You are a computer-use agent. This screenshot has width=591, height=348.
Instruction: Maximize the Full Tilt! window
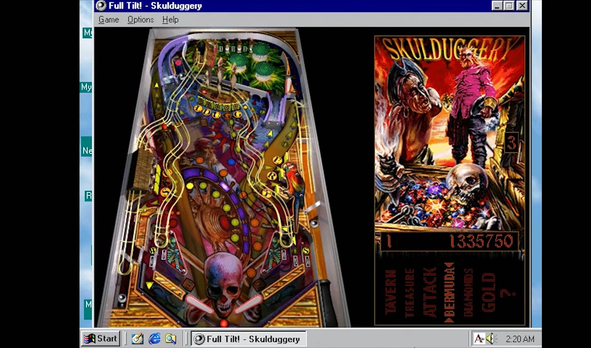(509, 5)
